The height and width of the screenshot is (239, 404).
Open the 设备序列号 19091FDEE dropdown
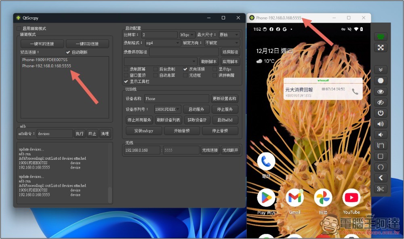click(x=168, y=109)
